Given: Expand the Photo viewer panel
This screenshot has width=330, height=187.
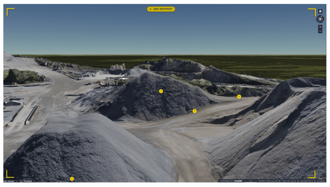Looking at the screenshot, I should 9,181.
